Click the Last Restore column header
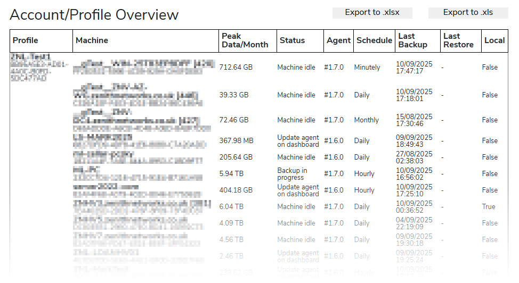The image size is (519, 283). pyautogui.click(x=458, y=40)
